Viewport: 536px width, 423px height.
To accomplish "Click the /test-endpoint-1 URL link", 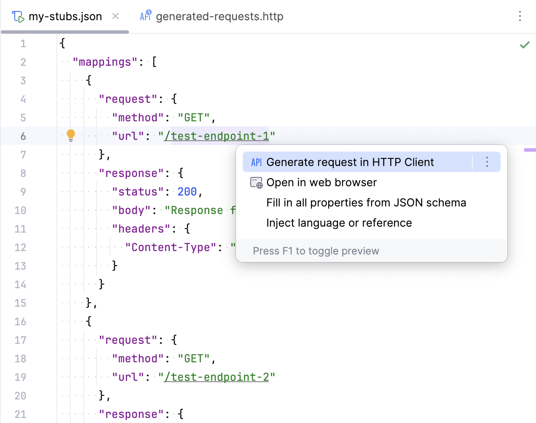I will click(x=217, y=136).
